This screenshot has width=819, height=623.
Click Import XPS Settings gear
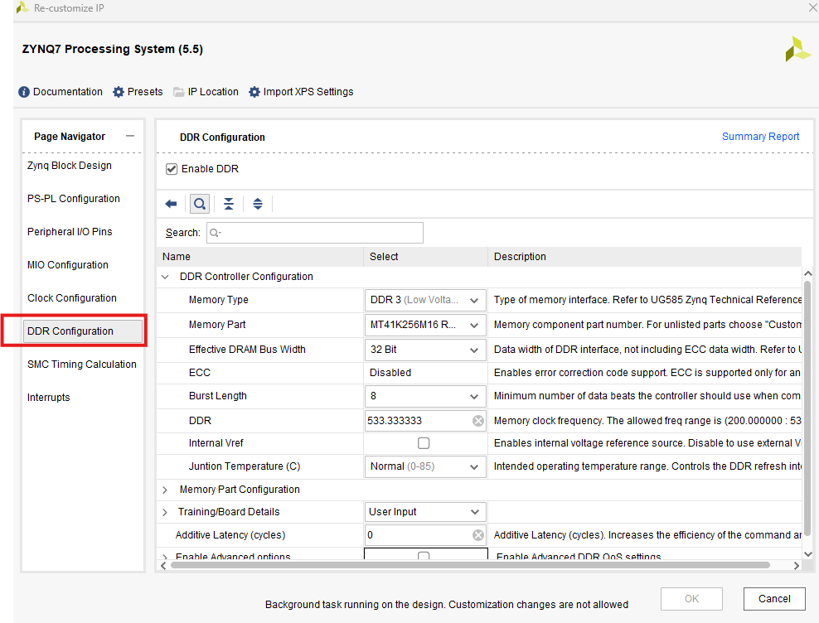click(254, 92)
